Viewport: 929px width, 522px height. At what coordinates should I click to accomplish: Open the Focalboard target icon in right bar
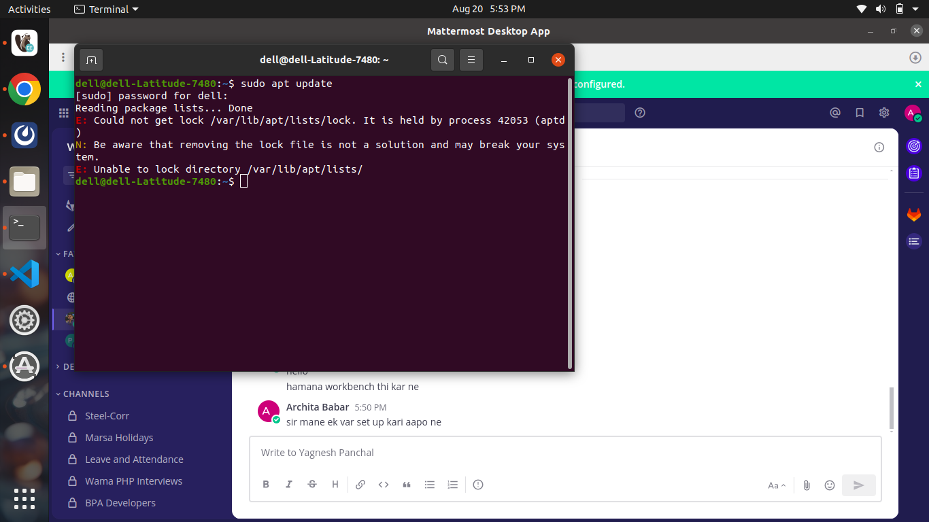(x=914, y=146)
